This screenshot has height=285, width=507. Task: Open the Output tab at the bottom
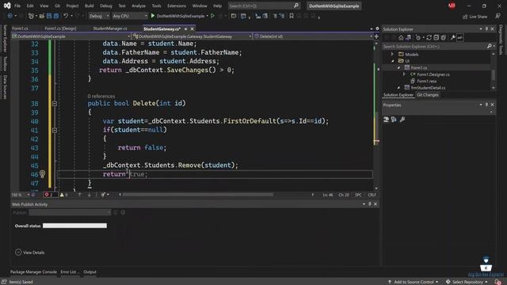tap(90, 272)
